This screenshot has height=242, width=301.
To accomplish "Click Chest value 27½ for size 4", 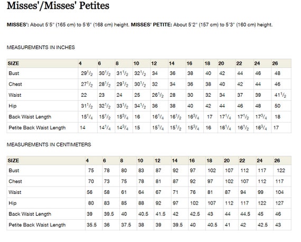I will point(87,84).
